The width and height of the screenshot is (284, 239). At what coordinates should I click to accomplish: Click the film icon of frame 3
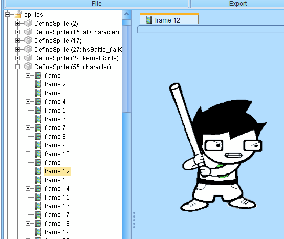(38, 93)
